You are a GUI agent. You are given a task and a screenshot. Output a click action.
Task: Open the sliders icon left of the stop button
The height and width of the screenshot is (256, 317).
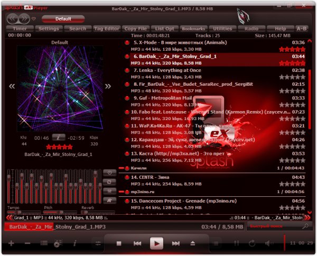pos(98,243)
